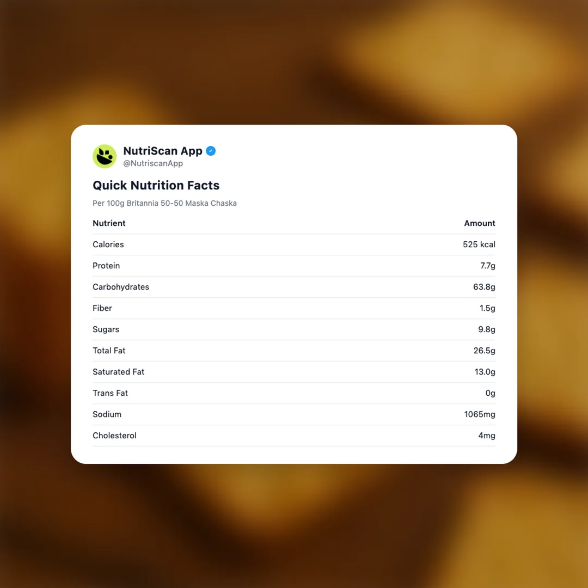
Task: Click the 1065mg sodium value
Action: coord(479,414)
